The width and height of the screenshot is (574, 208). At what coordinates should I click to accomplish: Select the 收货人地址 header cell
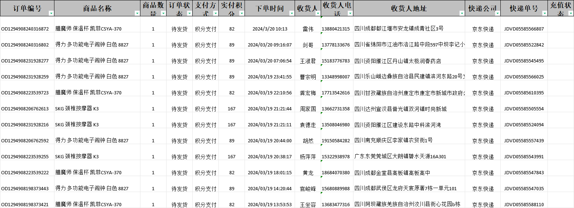coord(409,8)
